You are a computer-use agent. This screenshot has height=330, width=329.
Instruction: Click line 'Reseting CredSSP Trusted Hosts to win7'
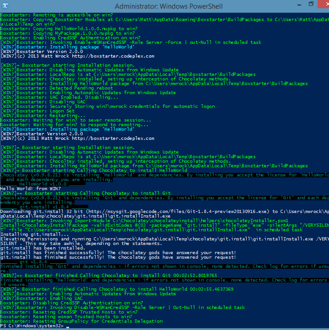(x=69, y=312)
